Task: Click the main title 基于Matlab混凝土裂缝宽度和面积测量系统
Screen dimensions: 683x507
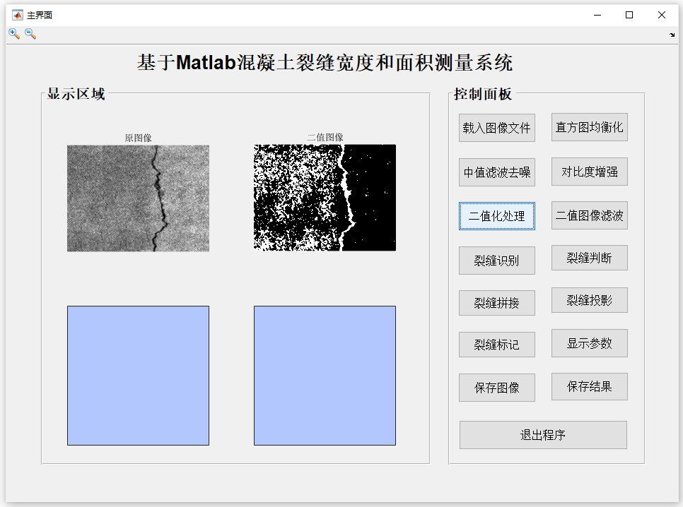Action: point(325,62)
